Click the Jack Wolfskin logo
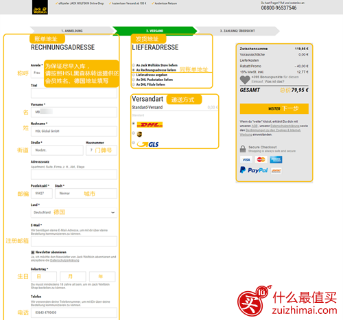Screen dimensions: 343x320 tap(40, 7)
